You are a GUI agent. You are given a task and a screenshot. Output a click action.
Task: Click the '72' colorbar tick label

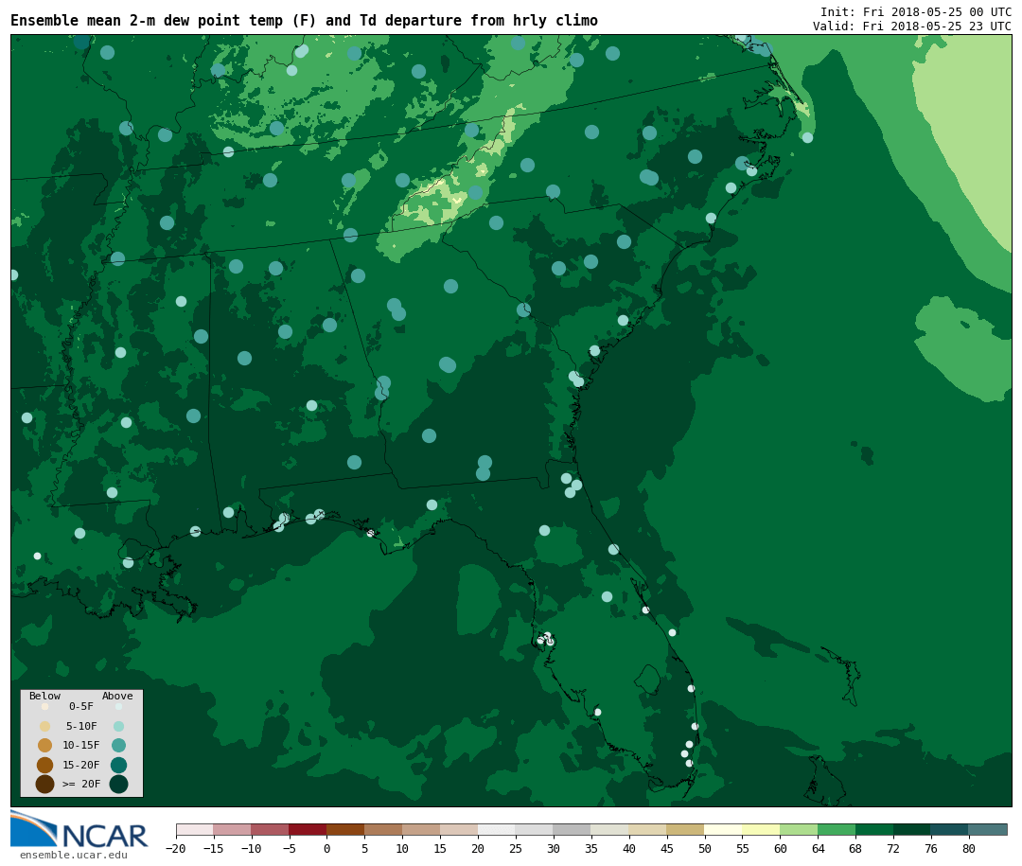click(893, 848)
